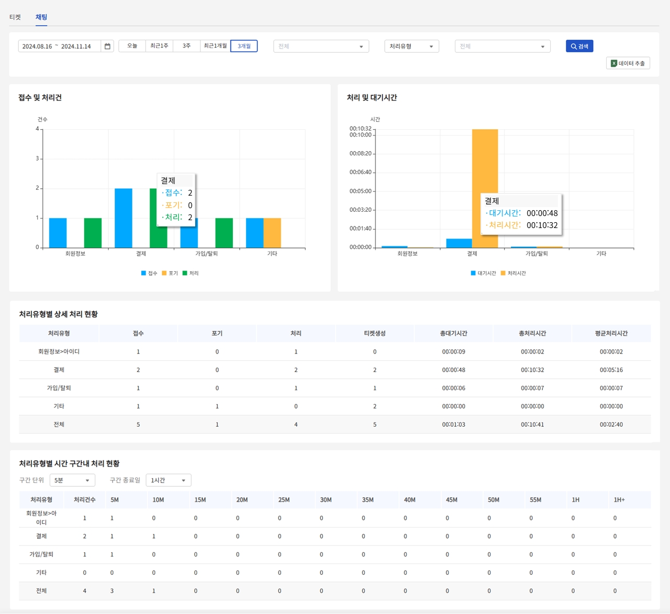Select the 채팅 tab
This screenshot has height=614, width=670.
pos(41,17)
